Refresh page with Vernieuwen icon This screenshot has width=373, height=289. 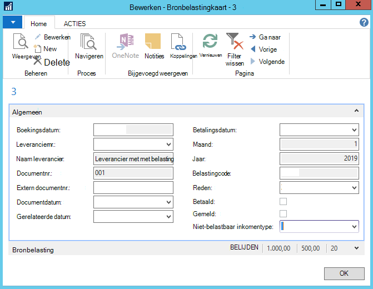coord(210,41)
